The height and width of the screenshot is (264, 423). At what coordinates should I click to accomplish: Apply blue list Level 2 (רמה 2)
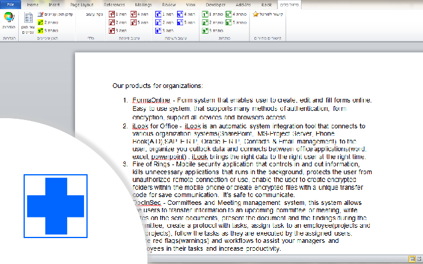coord(164,23)
